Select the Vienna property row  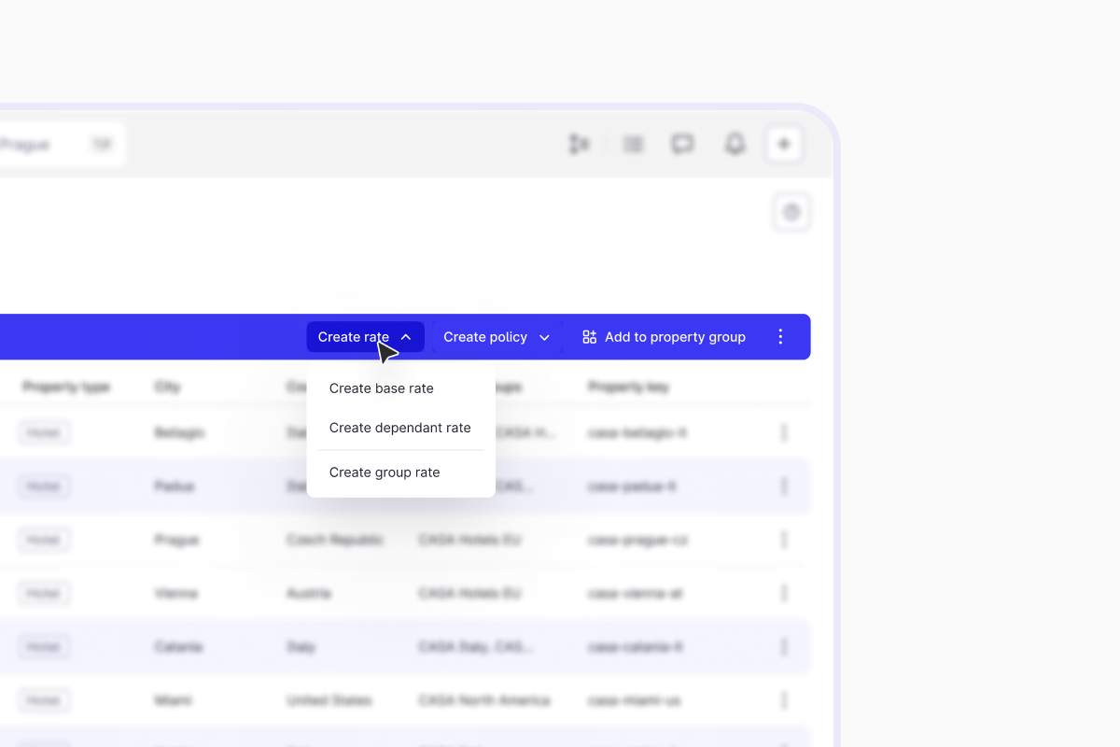[x=177, y=593]
